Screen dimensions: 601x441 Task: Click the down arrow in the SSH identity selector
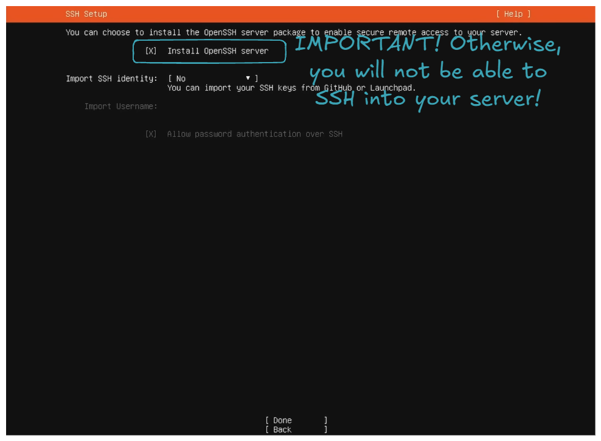tap(248, 78)
